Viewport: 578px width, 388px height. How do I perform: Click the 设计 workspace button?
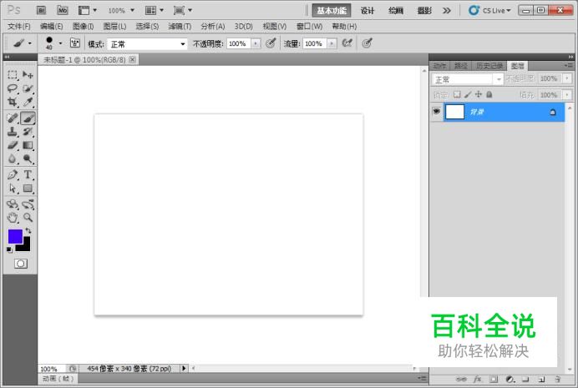point(368,11)
